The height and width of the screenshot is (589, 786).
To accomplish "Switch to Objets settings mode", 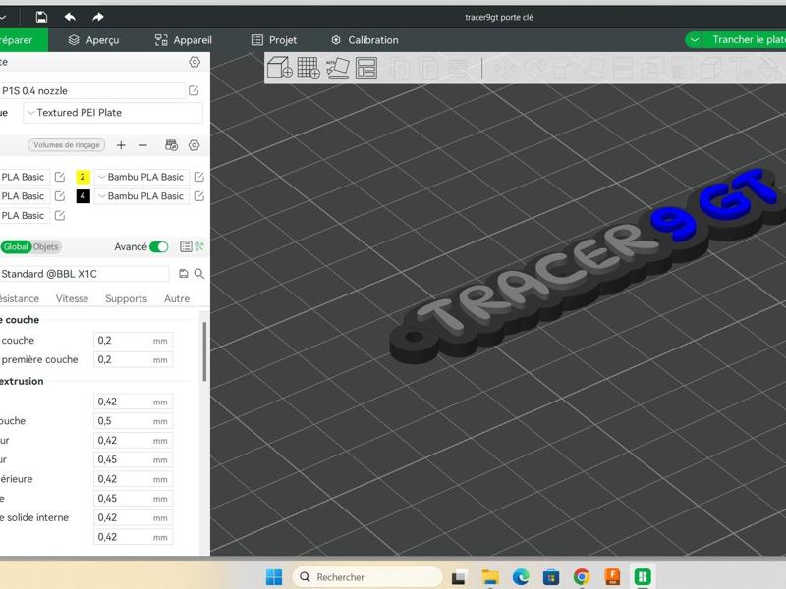I will [x=44, y=247].
